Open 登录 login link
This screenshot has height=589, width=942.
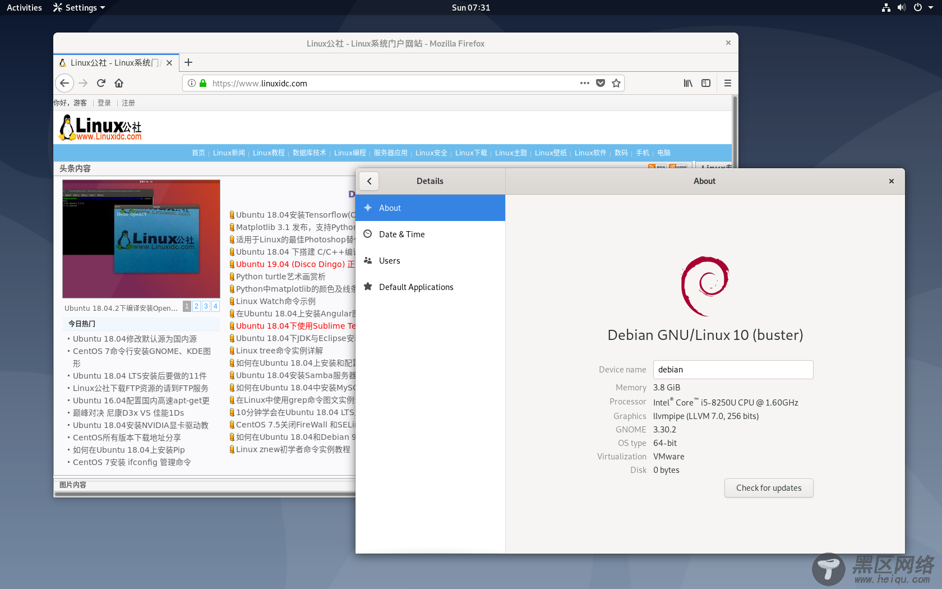click(104, 103)
